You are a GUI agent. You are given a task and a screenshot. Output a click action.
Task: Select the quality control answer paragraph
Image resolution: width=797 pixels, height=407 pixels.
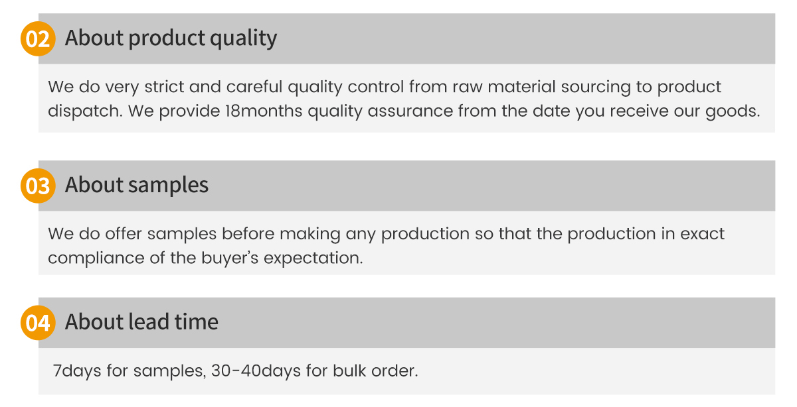pyautogui.click(x=404, y=99)
